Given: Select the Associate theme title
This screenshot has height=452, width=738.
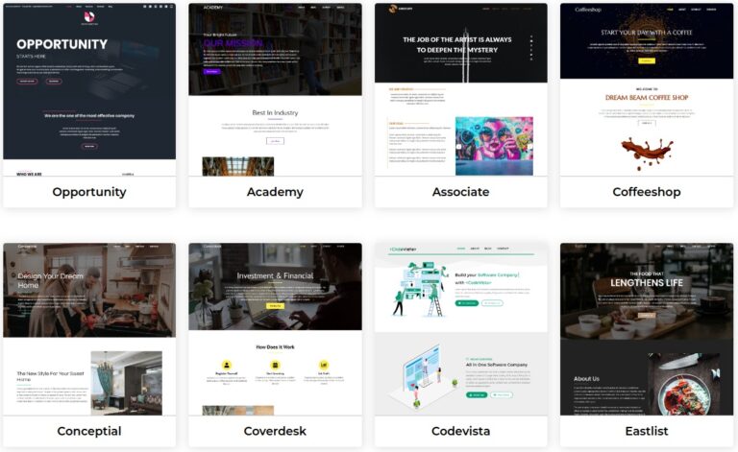Looking at the screenshot, I should point(460,192).
